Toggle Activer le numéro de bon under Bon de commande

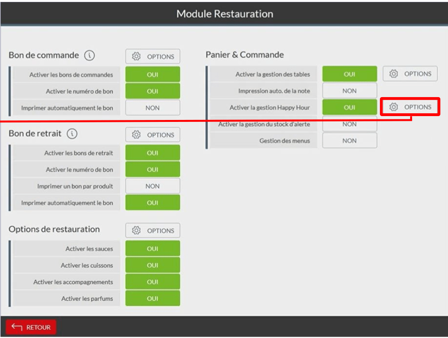[153, 91]
